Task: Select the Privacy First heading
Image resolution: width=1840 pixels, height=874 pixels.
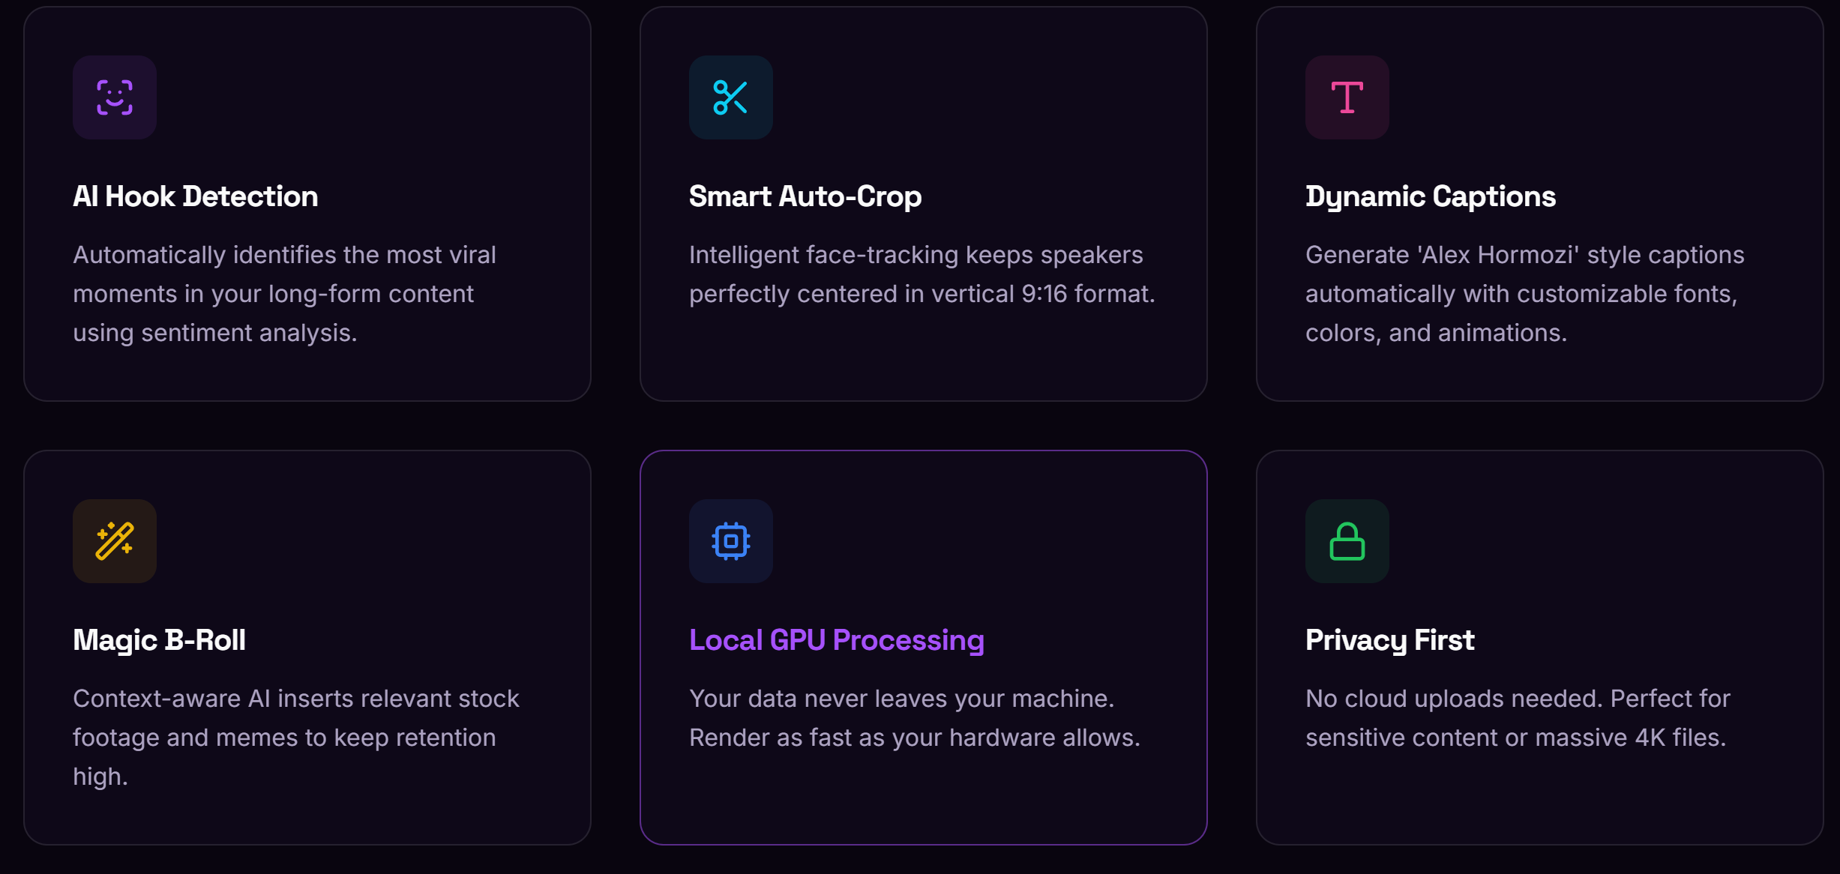Action: [x=1389, y=640]
